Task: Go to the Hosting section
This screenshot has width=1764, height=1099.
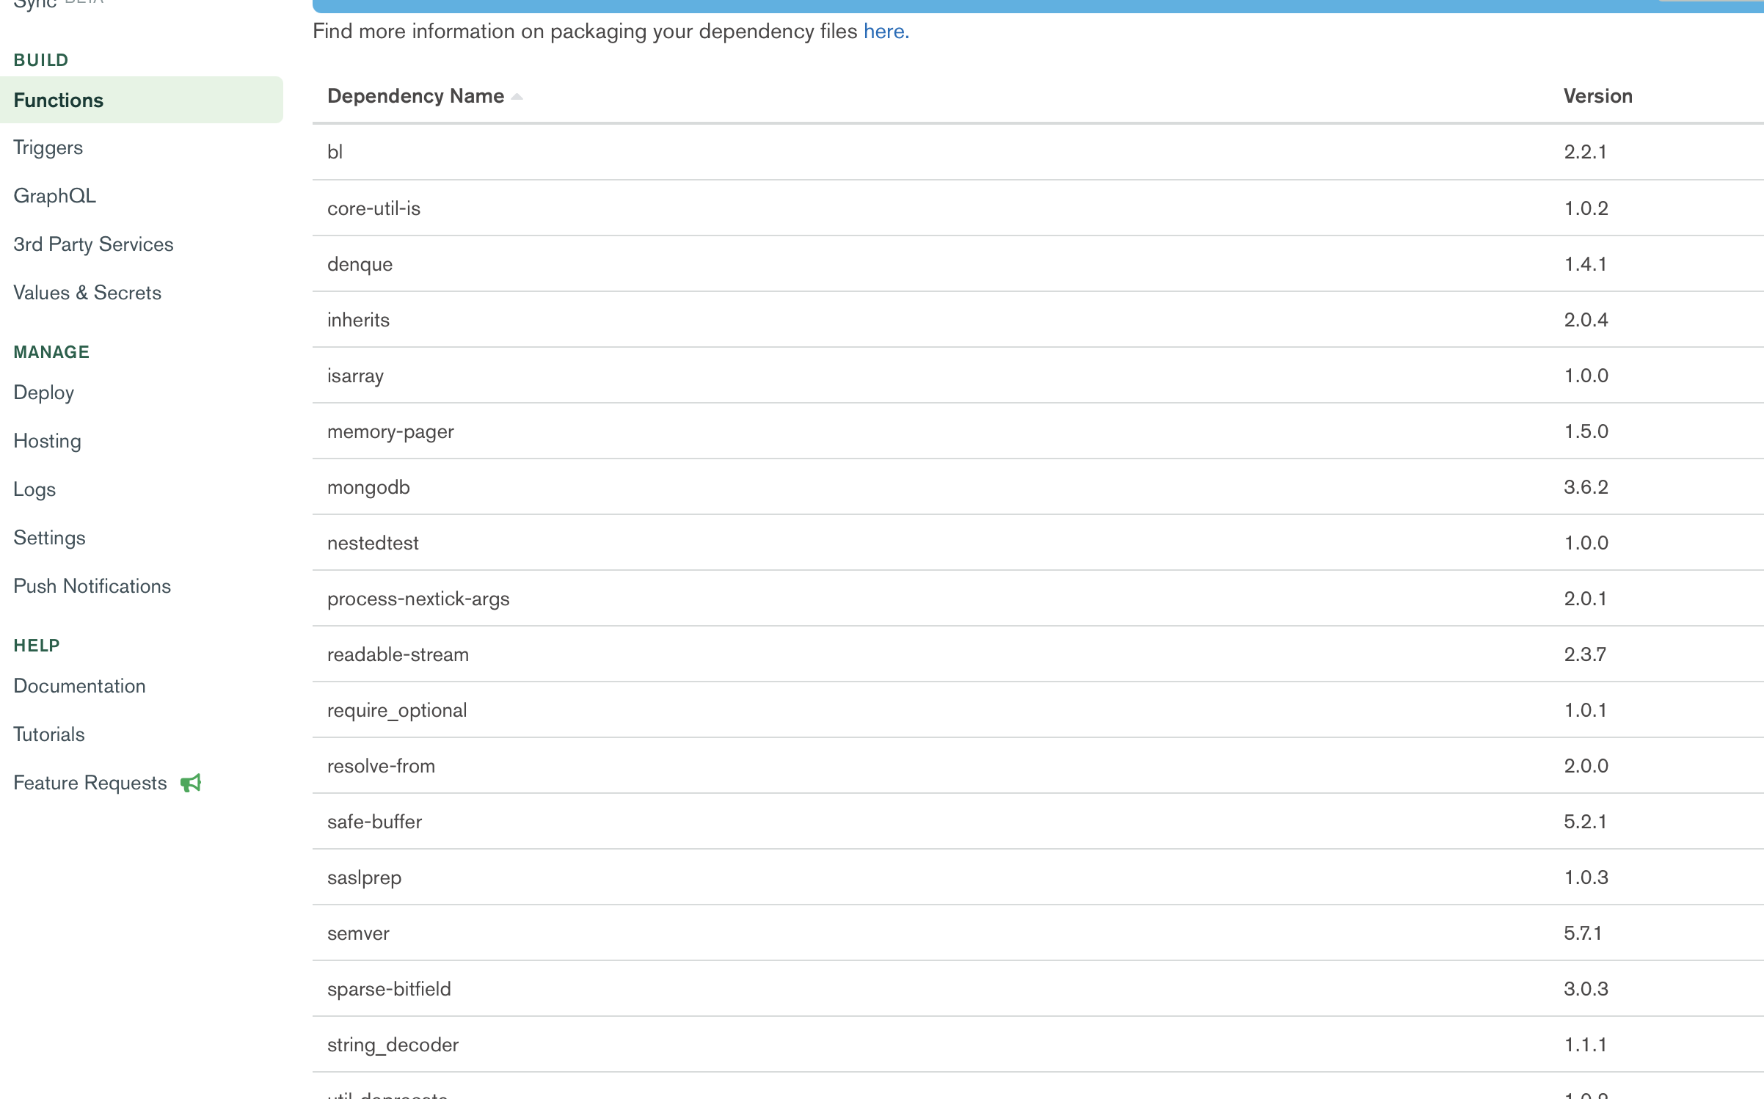Action: tap(47, 441)
